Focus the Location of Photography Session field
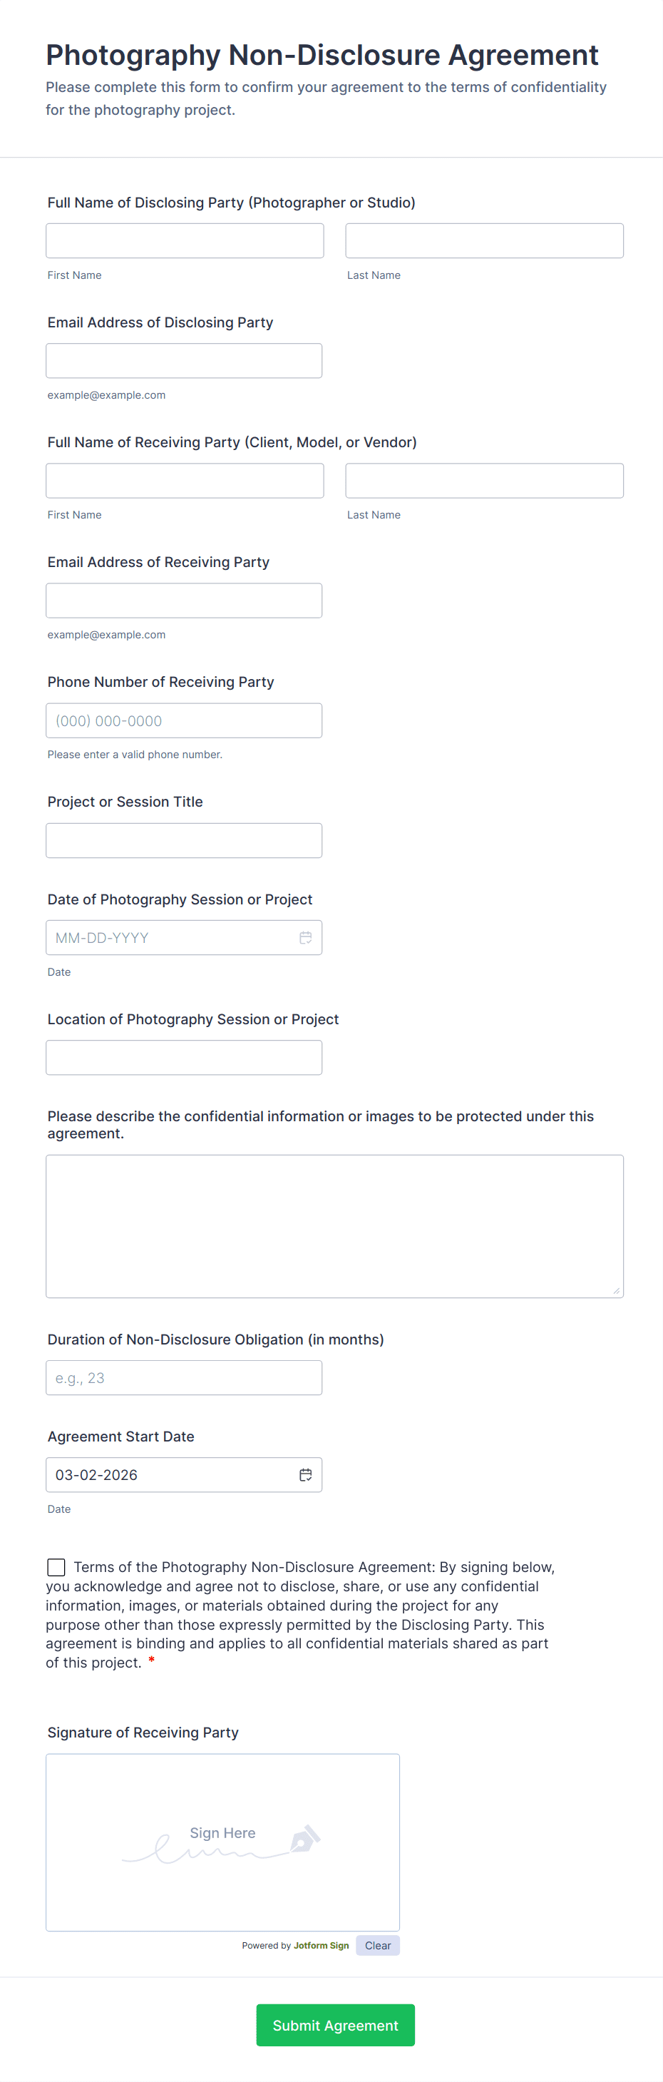Viewport: 663px width, 2082px height. point(183,1057)
